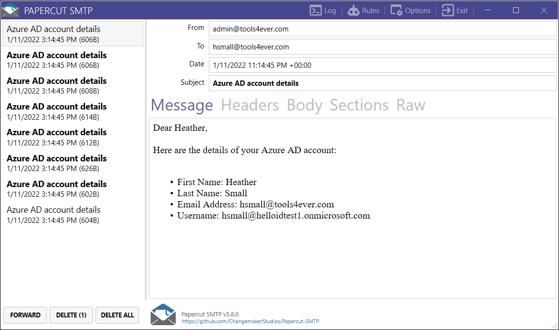
Task: Select the Message tab
Action: point(182,105)
